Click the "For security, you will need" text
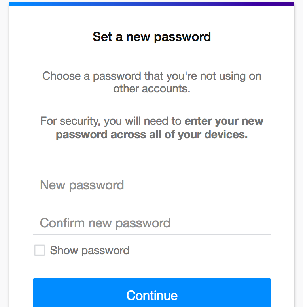303x307 pixels. point(111,121)
